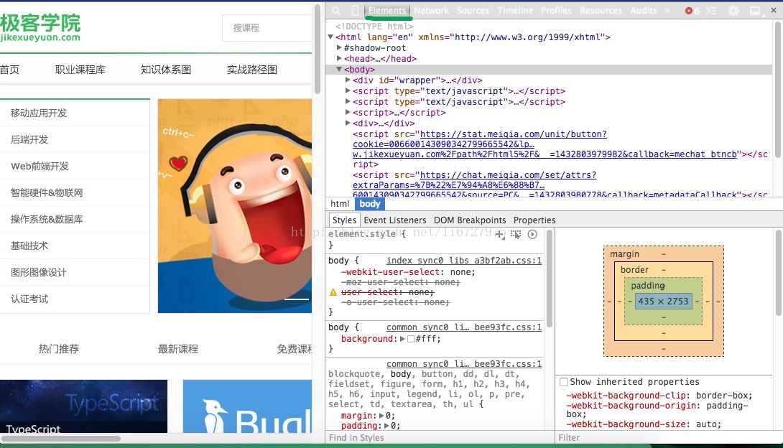This screenshot has height=448, width=783.
Task: Open the Profiles panel tab
Action: pyautogui.click(x=556, y=11)
